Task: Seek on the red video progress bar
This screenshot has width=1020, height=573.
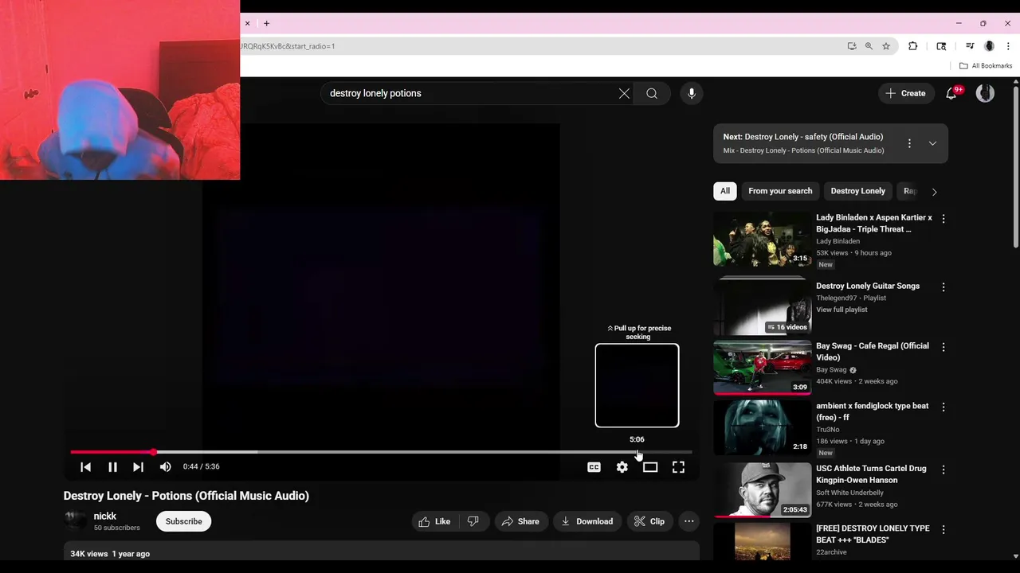Action: coord(381,452)
